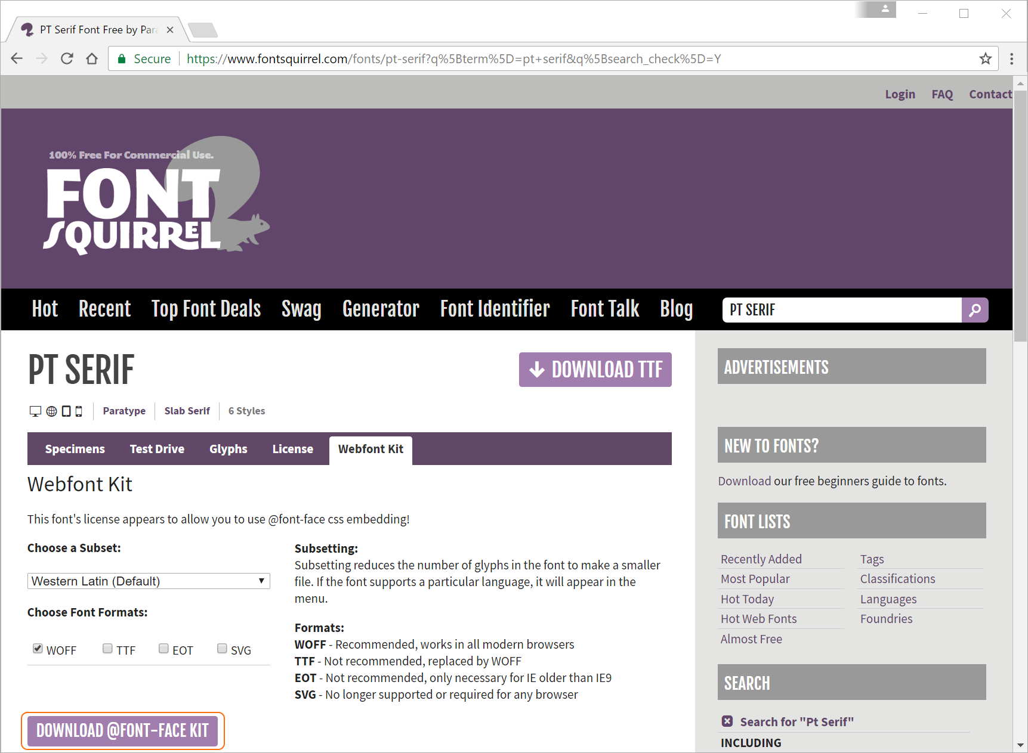Viewport: 1028px width, 753px height.
Task: Open the Almost Free font list
Action: click(x=752, y=639)
